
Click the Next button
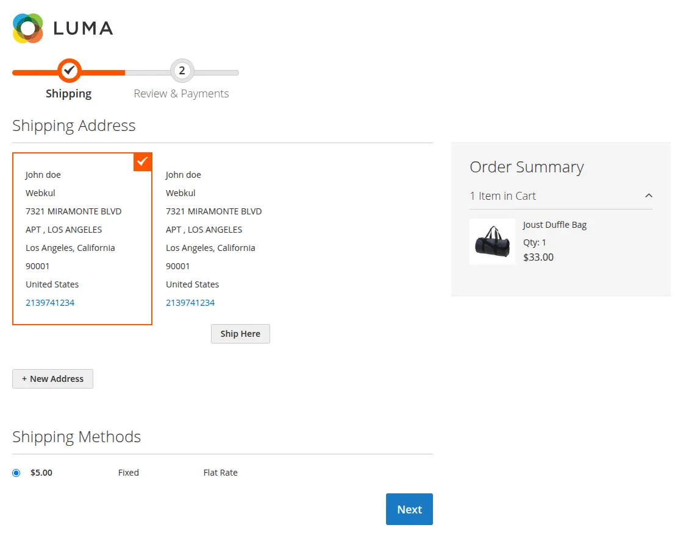(x=409, y=509)
